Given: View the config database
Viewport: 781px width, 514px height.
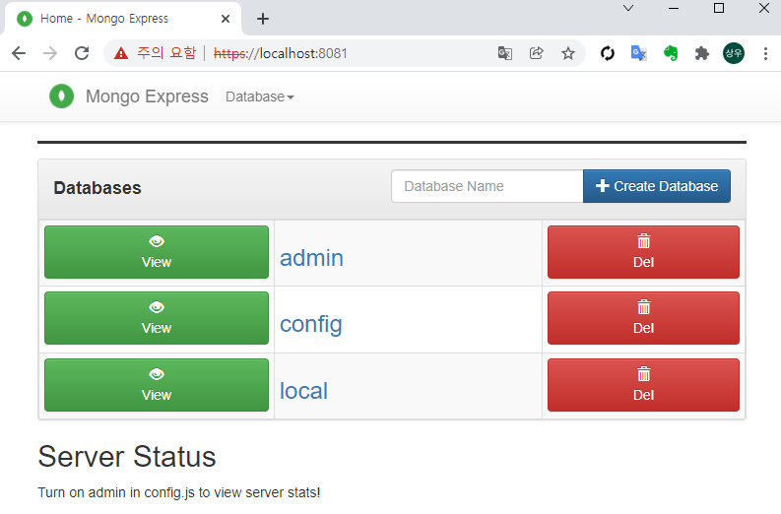Looking at the screenshot, I should click(x=157, y=318).
